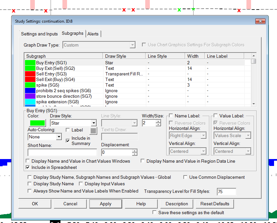Click the Reset Defaults button
277x223 pixels.
tap(215, 204)
